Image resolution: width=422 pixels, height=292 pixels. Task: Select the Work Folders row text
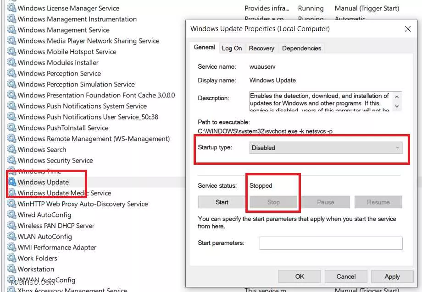(x=38, y=258)
